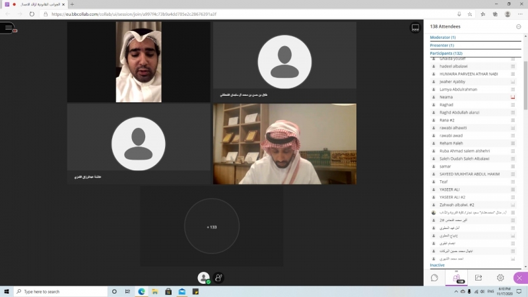Expand the Inactive attendees section
Image resolution: width=528 pixels, height=297 pixels.
[x=437, y=265]
